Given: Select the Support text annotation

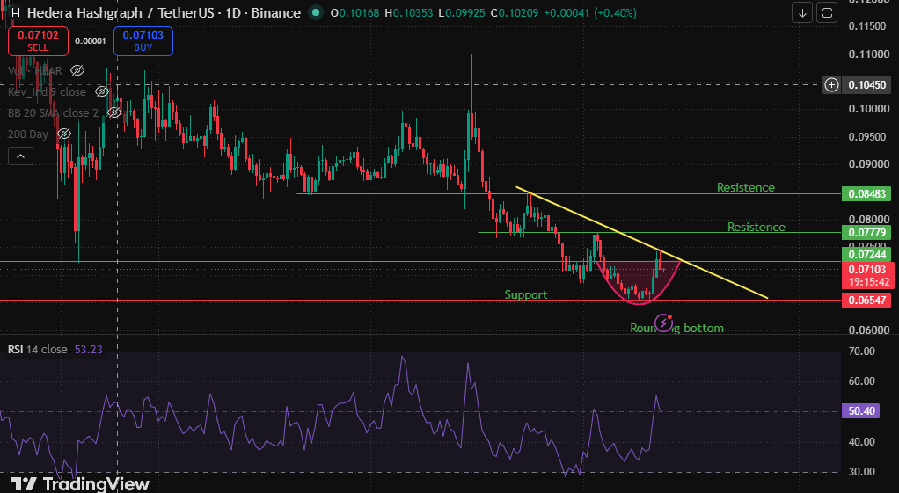Looking at the screenshot, I should pos(526,294).
